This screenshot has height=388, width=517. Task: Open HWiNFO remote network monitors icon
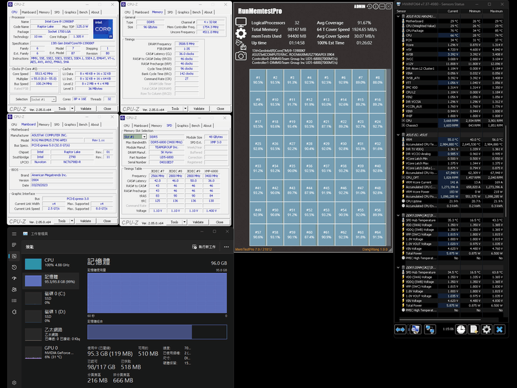tap(430, 329)
